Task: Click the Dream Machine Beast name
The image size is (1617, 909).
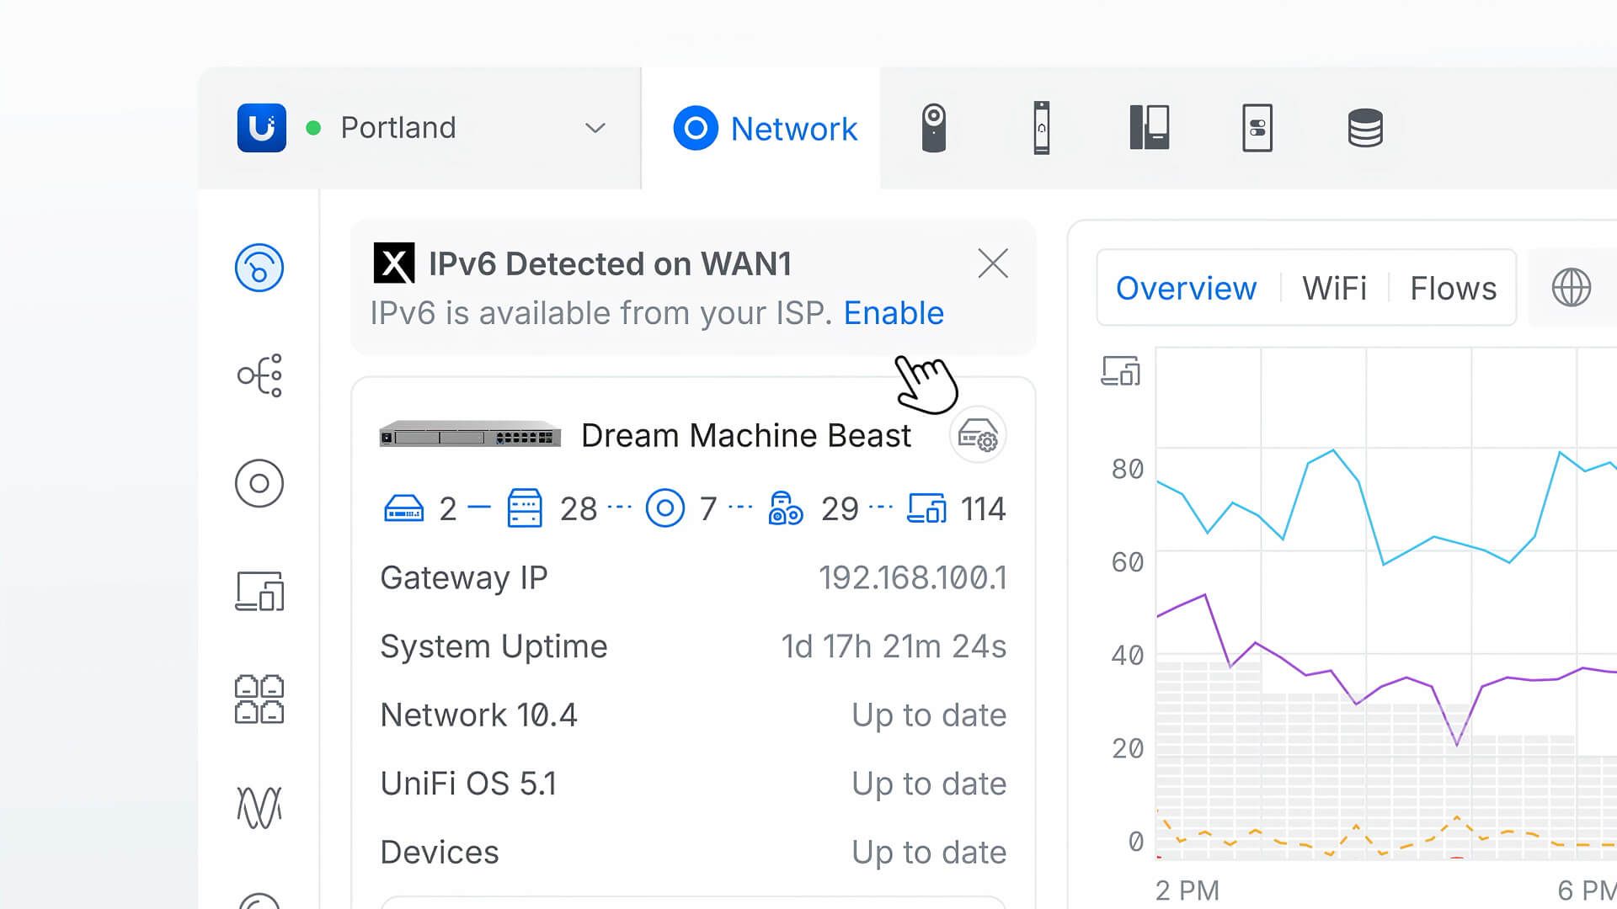Action: coord(745,435)
